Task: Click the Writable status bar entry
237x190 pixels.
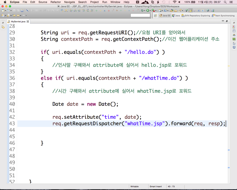Action: [135, 187]
